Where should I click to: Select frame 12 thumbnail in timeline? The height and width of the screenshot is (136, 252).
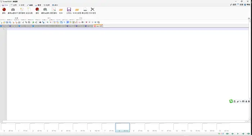click(x=180, y=128)
